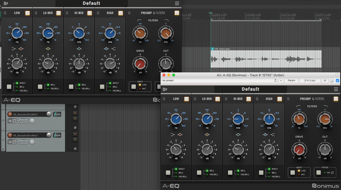The image size is (341, 190).
Task: Click the envelope trim button on track 05_AcousticGtr1Mic3
Action: tap(23, 142)
